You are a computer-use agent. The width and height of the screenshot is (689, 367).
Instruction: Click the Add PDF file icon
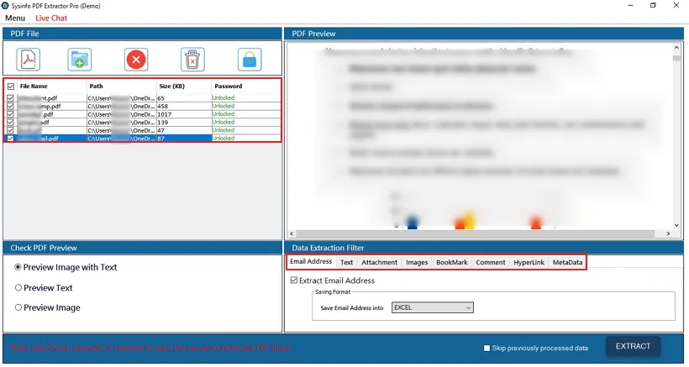(x=29, y=60)
